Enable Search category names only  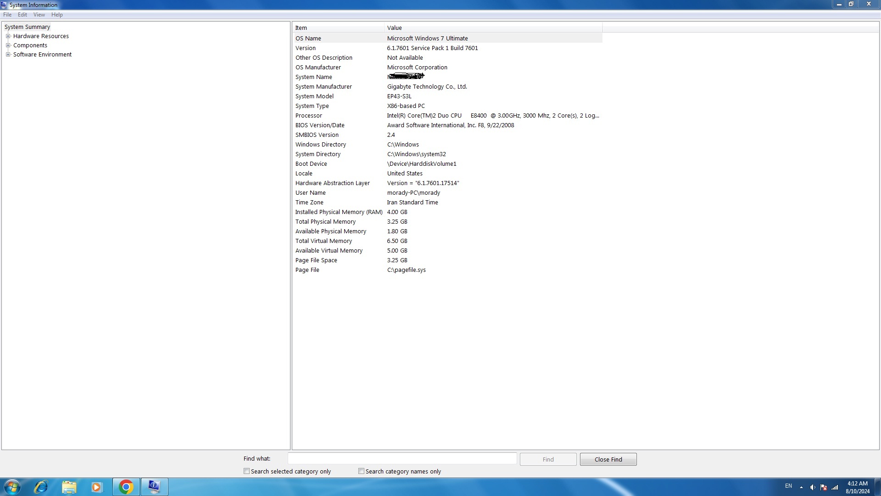(361, 471)
